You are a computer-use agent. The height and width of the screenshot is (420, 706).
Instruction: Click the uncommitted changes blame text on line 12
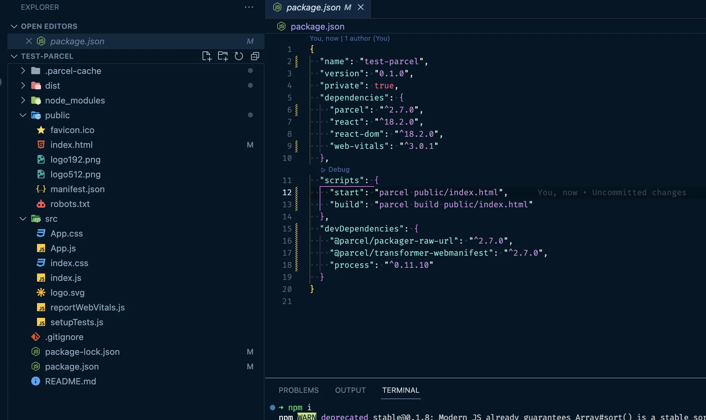pos(612,193)
